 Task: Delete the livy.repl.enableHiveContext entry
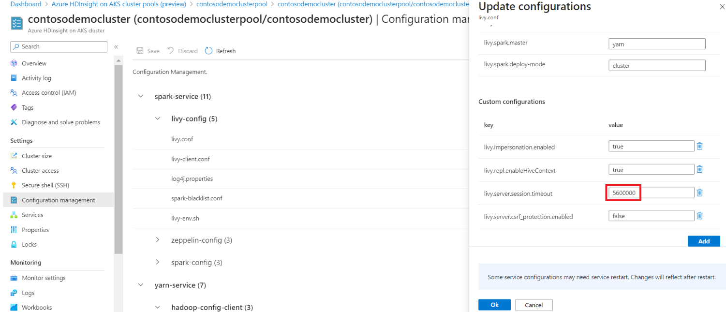pyautogui.click(x=699, y=169)
